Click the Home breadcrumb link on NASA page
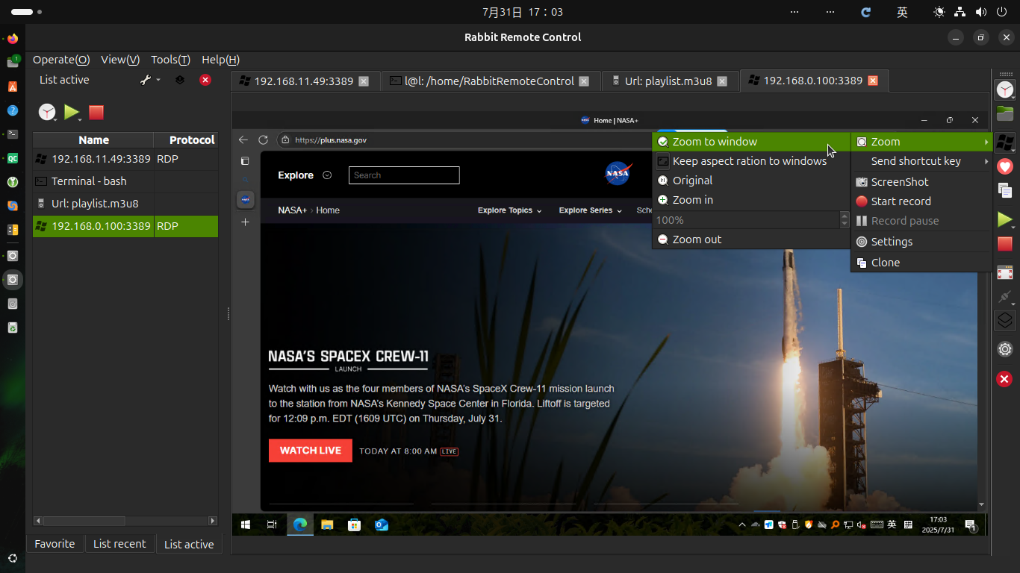Viewport: 1020px width, 573px height. click(x=328, y=210)
